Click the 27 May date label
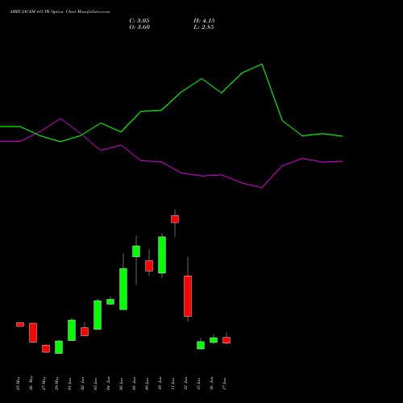 tap(44, 384)
